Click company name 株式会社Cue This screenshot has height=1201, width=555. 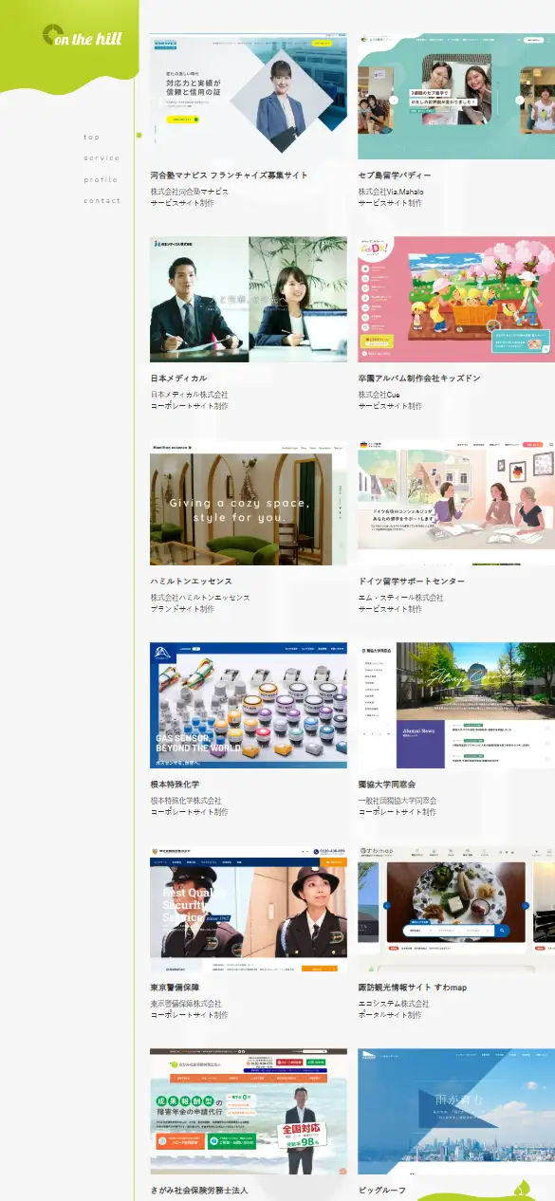[379, 395]
